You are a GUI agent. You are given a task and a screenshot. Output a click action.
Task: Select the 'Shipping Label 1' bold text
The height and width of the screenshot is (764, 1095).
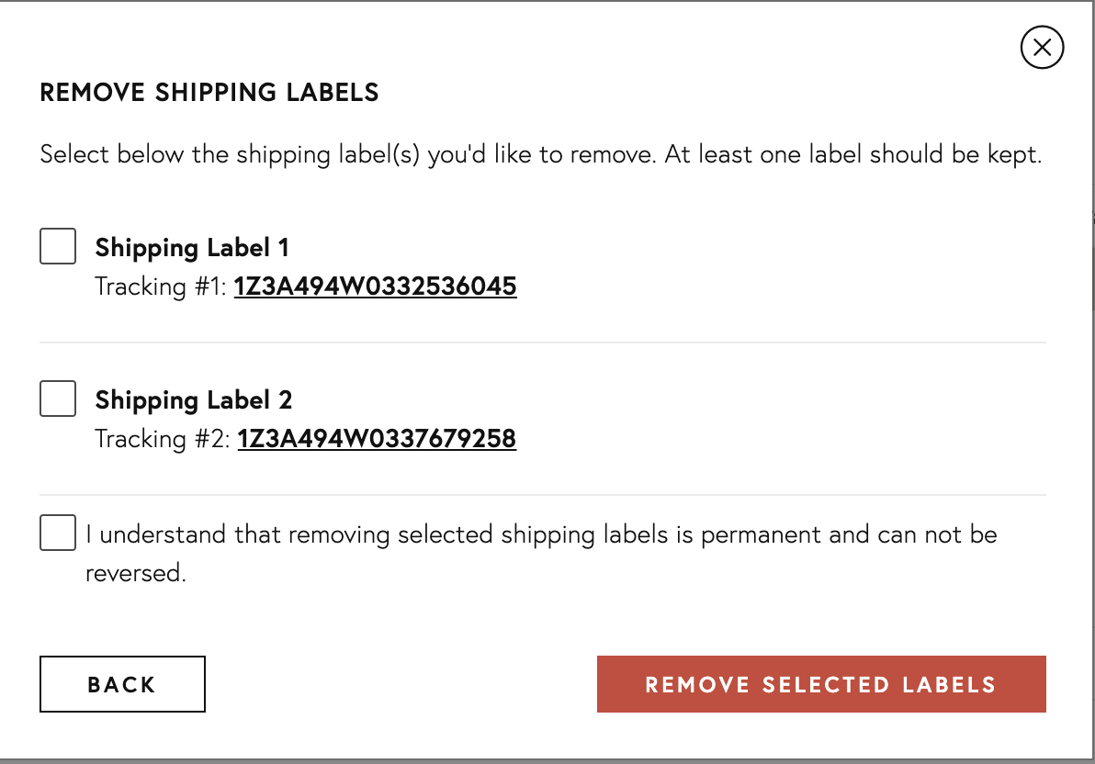192,248
